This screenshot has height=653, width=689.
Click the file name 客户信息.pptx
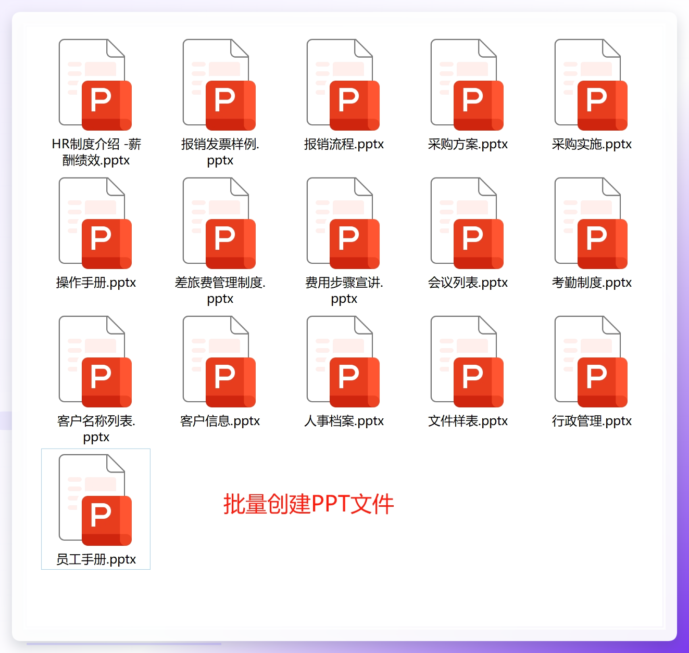pyautogui.click(x=220, y=421)
